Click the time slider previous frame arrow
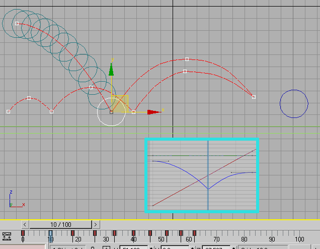320x249 pixels. pyautogui.click(x=25, y=224)
